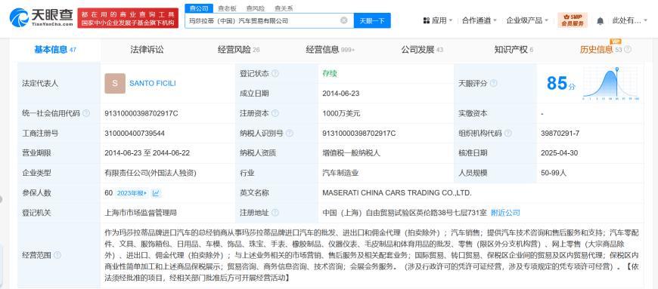Click help icon next to 天眼评分
The height and width of the screenshot is (289, 658).
[493, 83]
